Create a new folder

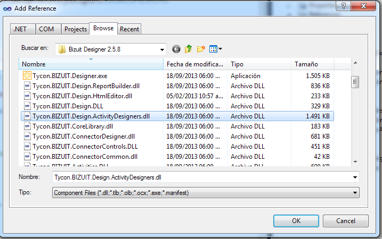click(x=201, y=49)
